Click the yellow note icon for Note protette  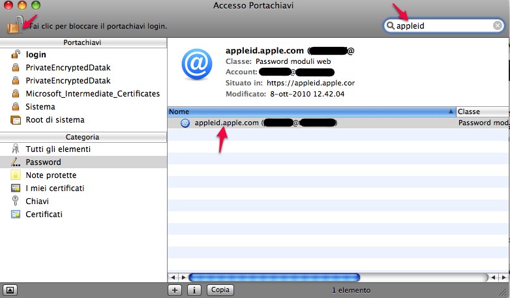tap(15, 175)
